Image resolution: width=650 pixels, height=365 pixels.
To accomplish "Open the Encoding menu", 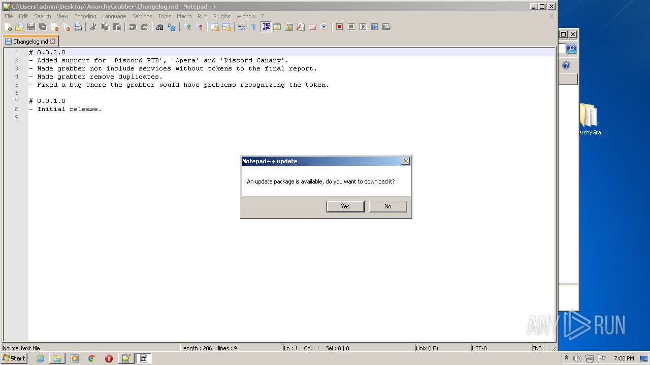I will tap(85, 16).
